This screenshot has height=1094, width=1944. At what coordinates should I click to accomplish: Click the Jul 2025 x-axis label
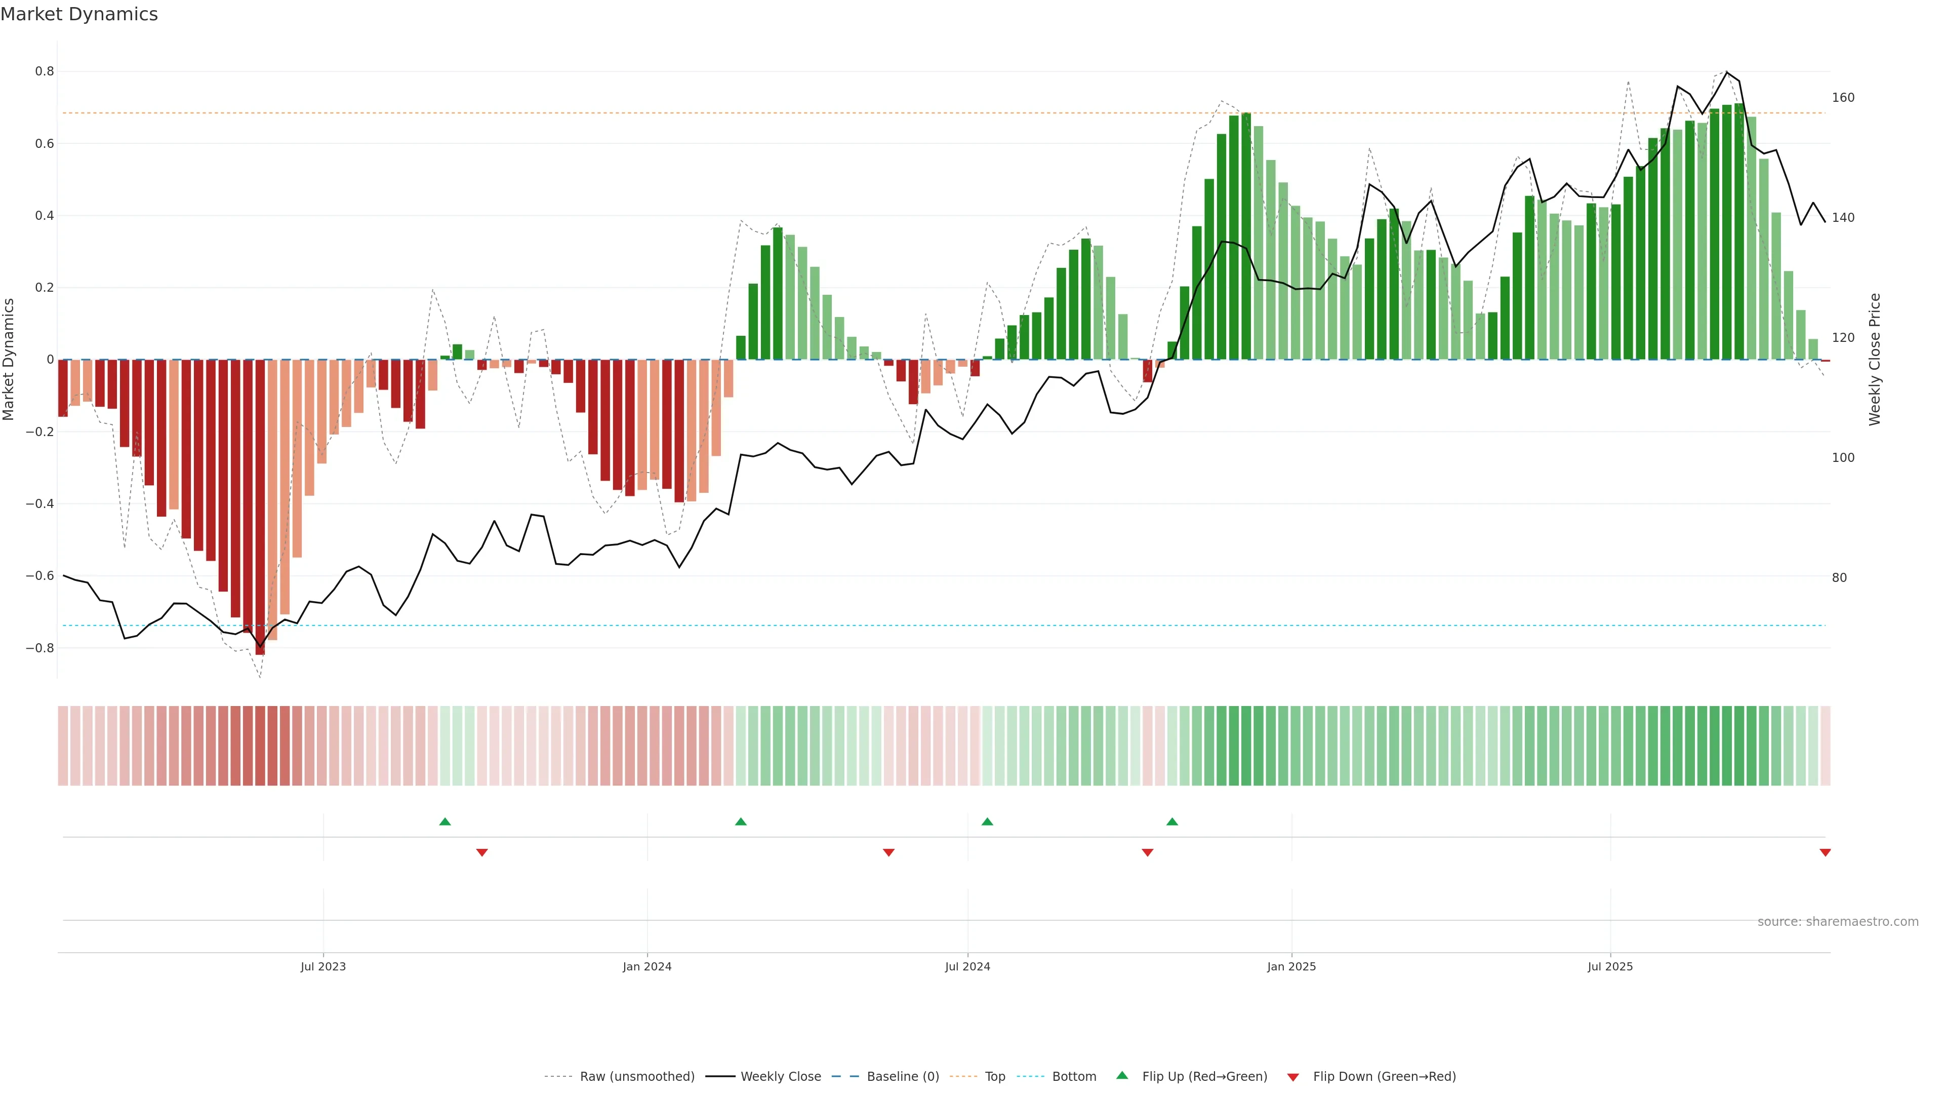[x=1610, y=966]
